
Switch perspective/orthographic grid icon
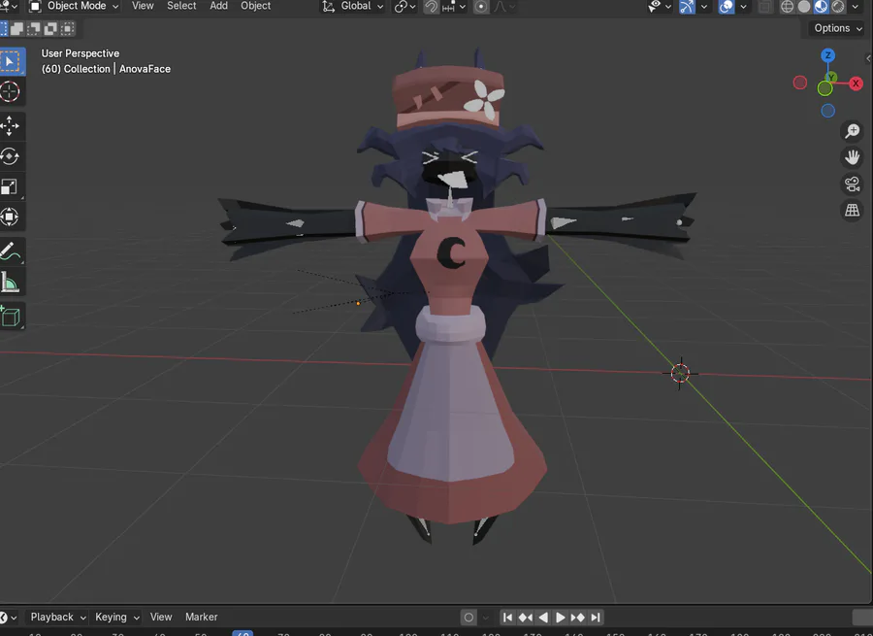852,210
